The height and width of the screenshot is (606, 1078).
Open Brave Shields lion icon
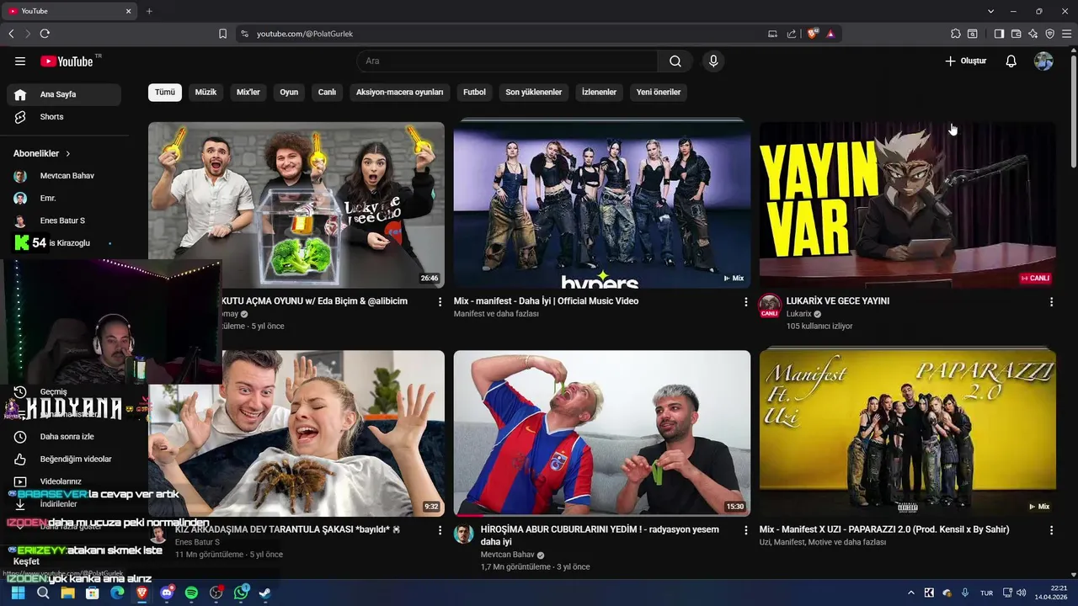click(x=812, y=34)
